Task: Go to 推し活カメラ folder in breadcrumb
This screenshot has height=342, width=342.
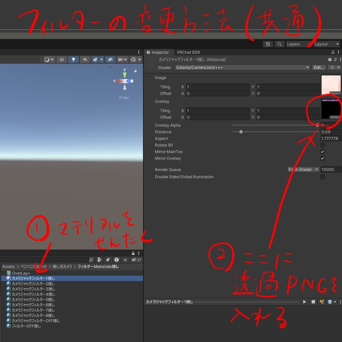Action: (x=62, y=267)
